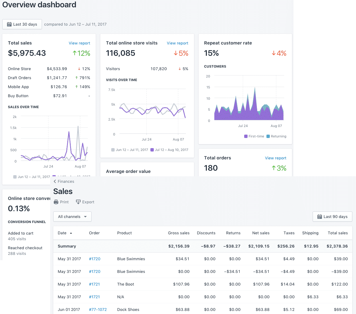
Task: Click the Returning teal legend swatch
Action: pos(268,136)
